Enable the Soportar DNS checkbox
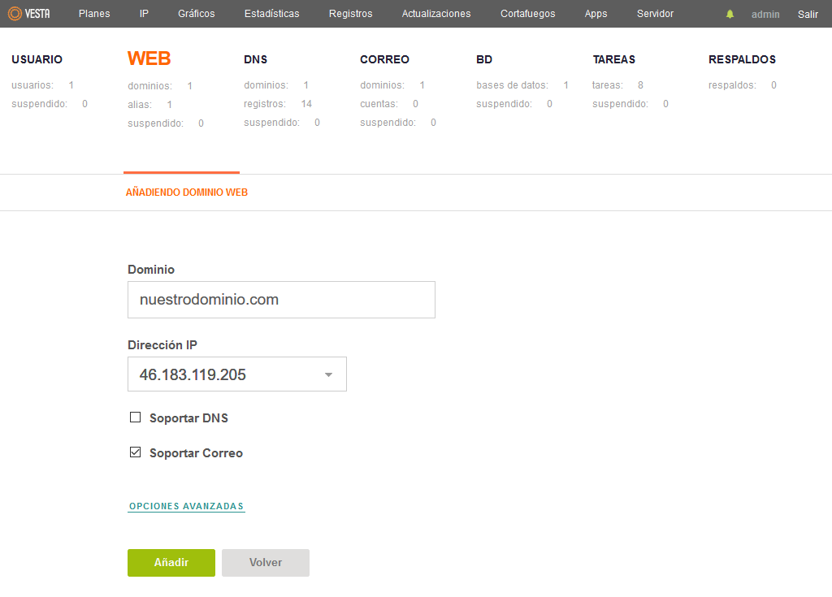This screenshot has width=832, height=597. click(136, 417)
